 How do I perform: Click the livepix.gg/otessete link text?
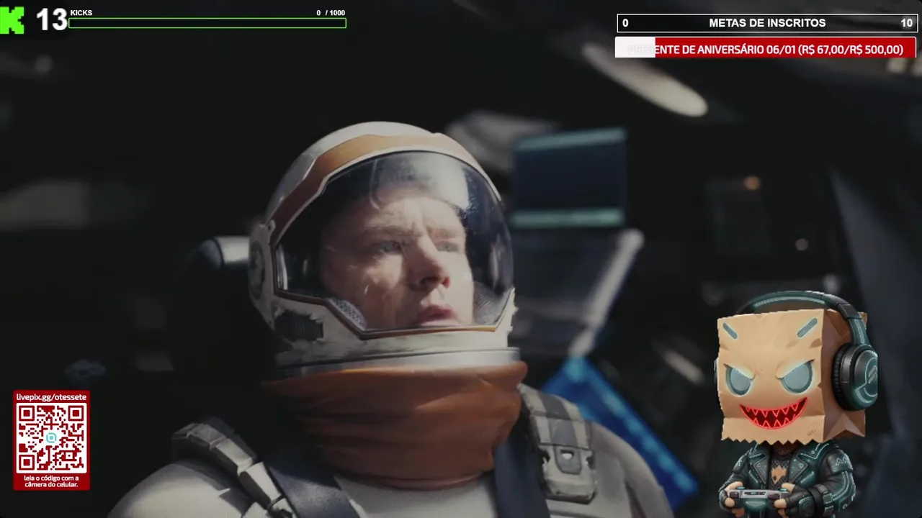[51, 397]
